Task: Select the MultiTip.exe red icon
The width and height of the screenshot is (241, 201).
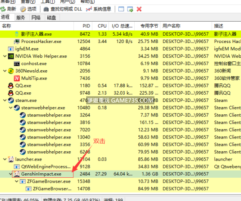Action: (x=17, y=78)
